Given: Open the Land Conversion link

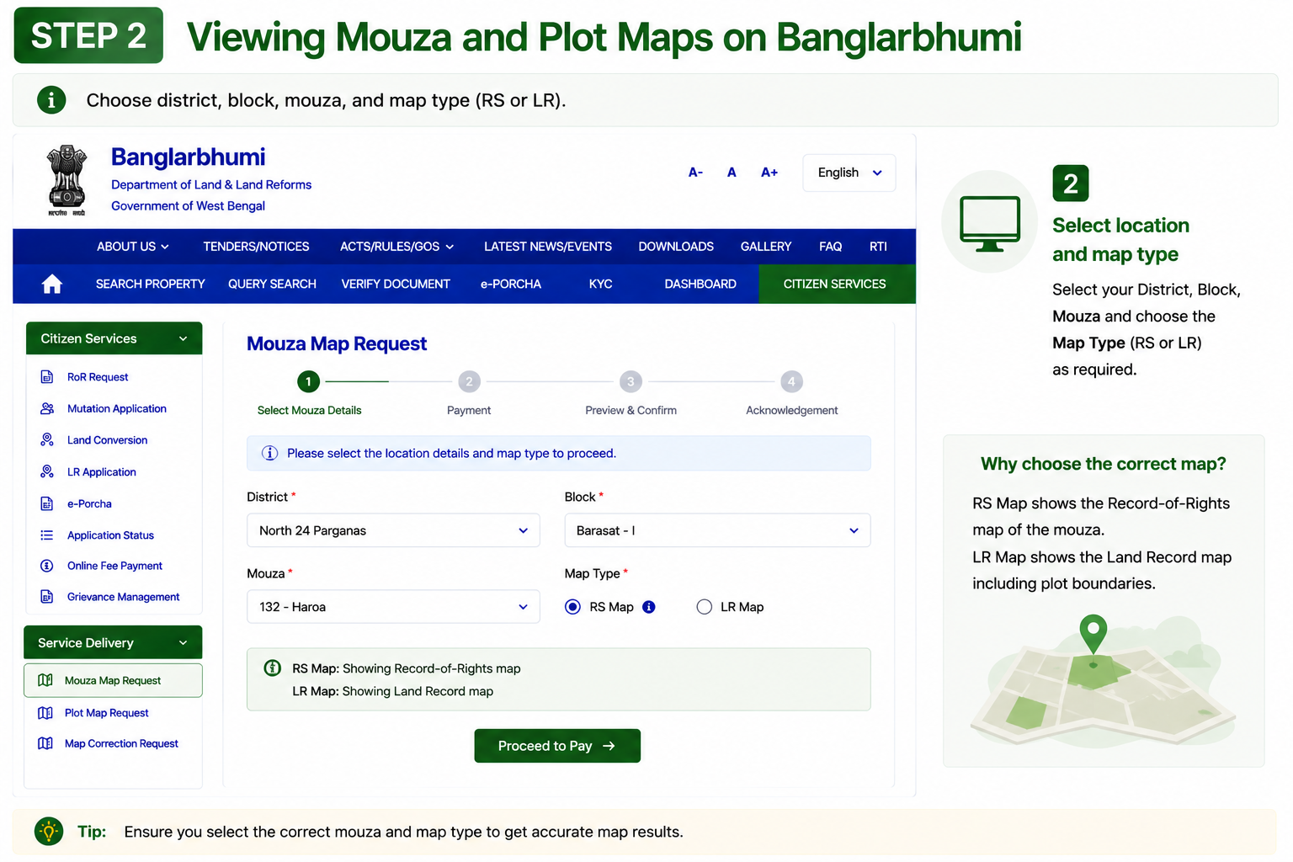Looking at the screenshot, I should coord(107,440).
